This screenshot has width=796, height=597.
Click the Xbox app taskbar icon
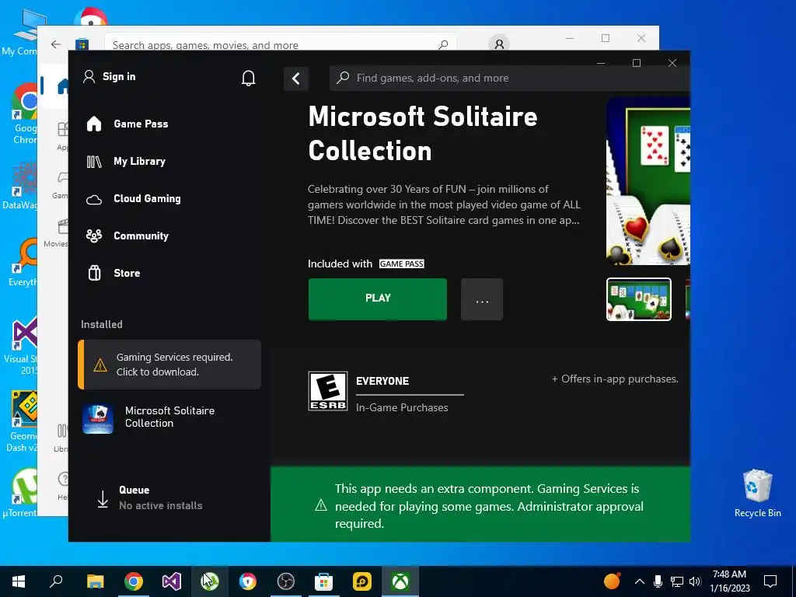point(400,581)
